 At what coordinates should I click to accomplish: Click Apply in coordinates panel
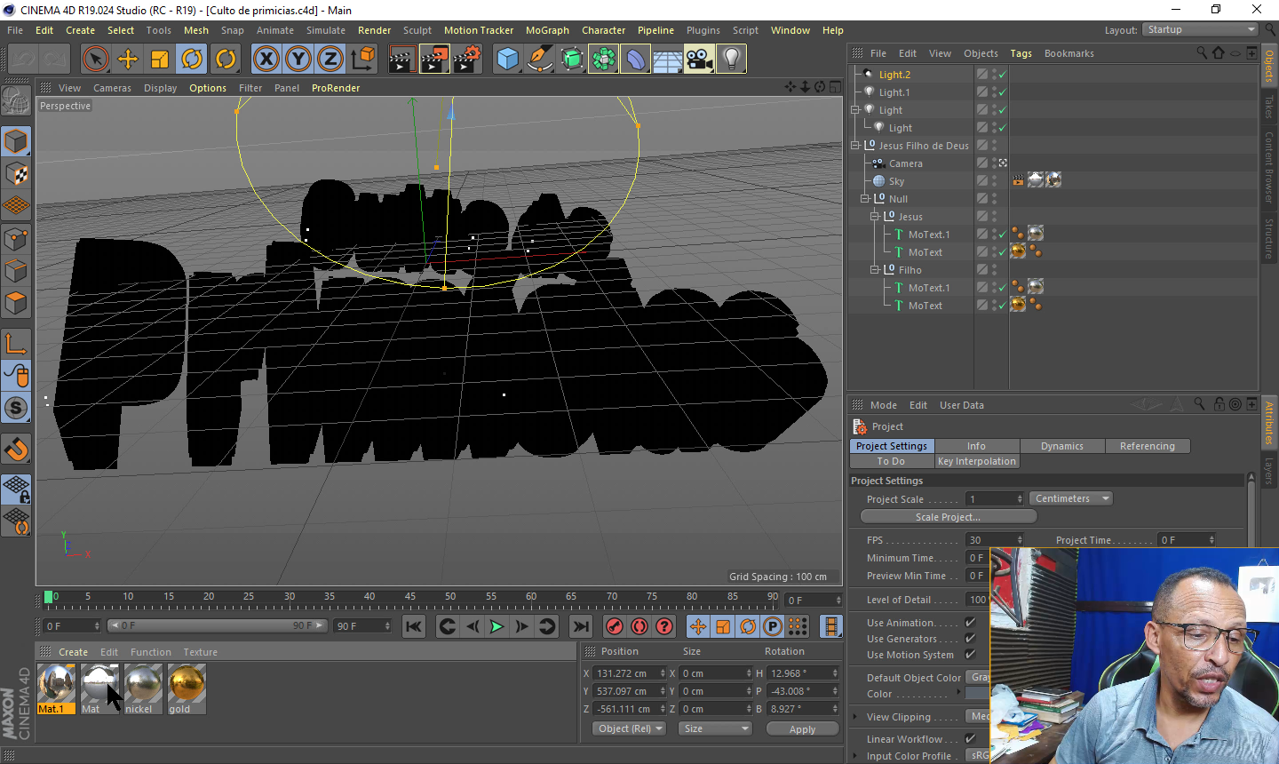[802, 728]
